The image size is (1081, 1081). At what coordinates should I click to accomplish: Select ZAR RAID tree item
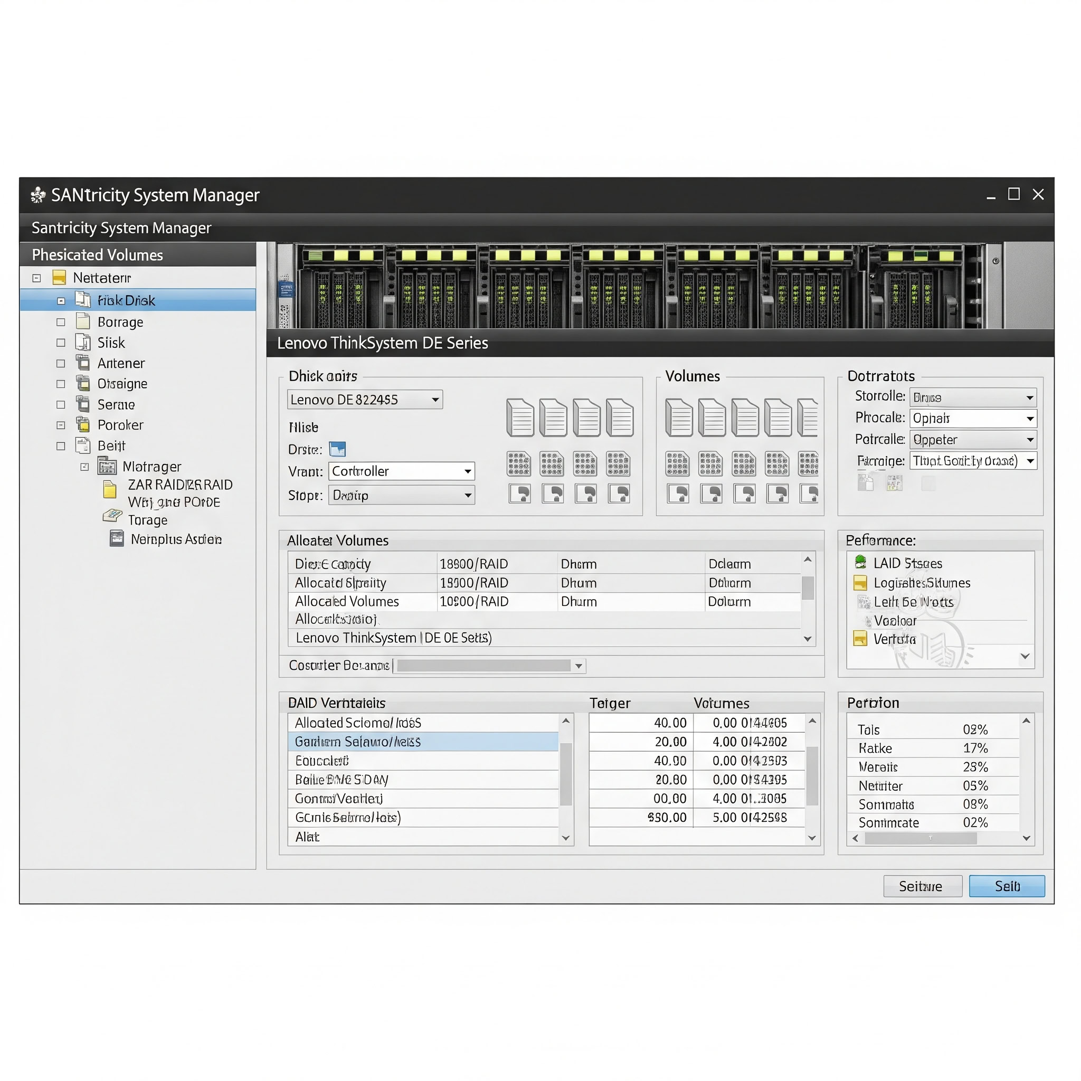click(179, 485)
